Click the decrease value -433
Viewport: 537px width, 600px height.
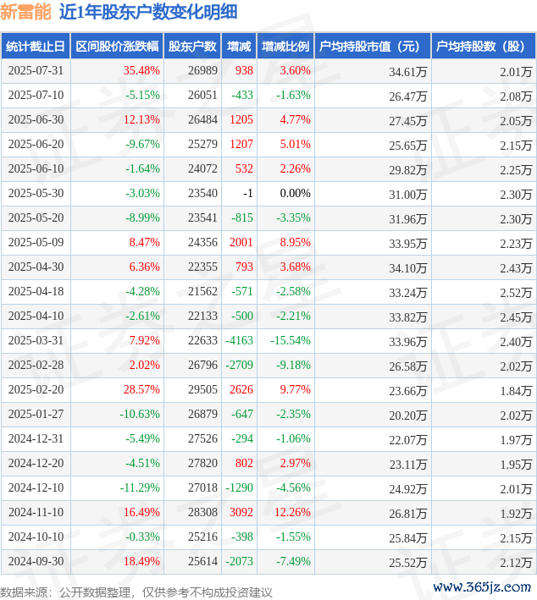tap(242, 96)
